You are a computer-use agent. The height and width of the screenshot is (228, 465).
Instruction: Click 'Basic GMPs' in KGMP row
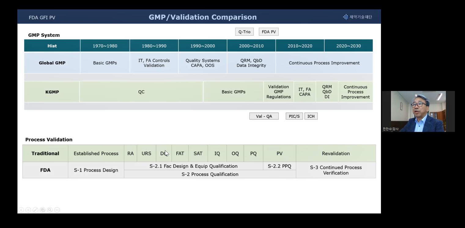[234, 92]
